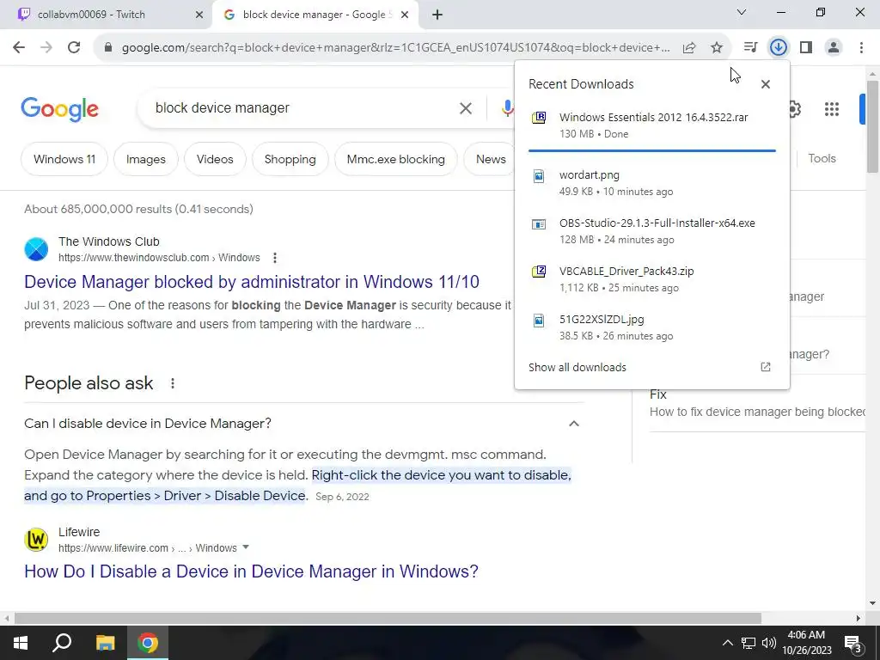Click the horizontal page scrollbar
The width and height of the screenshot is (880, 660).
(388, 618)
